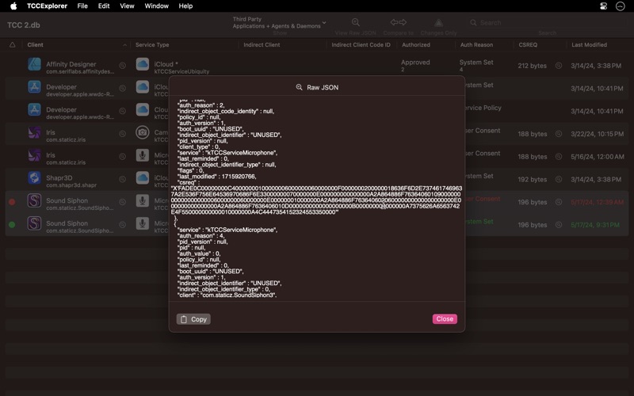634x396 pixels.
Task: Select the Iris microphone row app icon
Action: [x=34, y=155]
